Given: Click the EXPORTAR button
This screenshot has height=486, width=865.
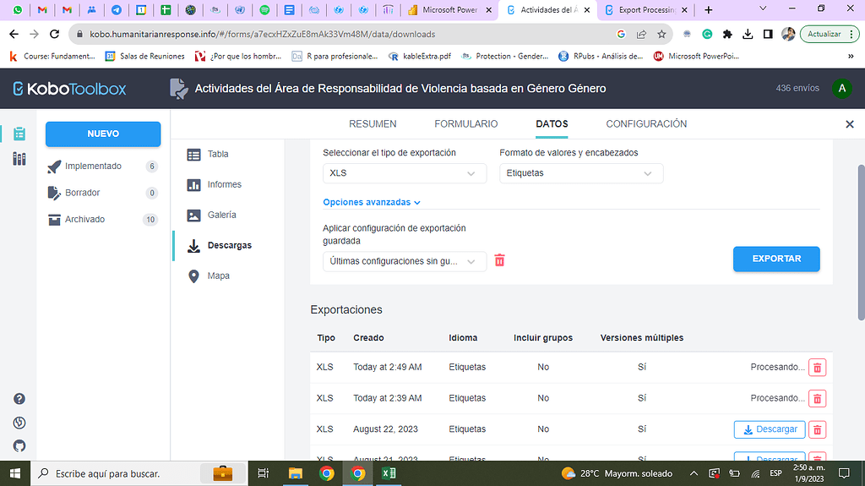Looking at the screenshot, I should click(775, 259).
